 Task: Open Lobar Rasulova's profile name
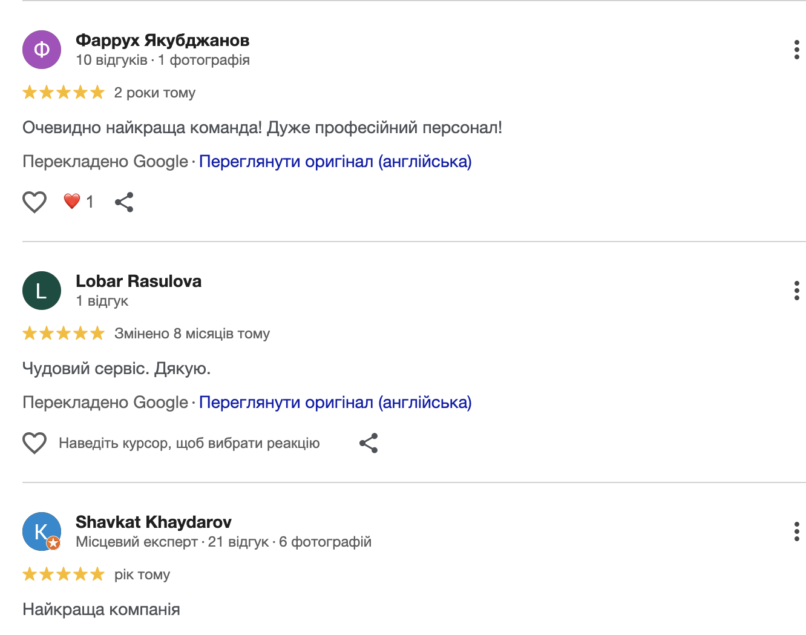(139, 281)
